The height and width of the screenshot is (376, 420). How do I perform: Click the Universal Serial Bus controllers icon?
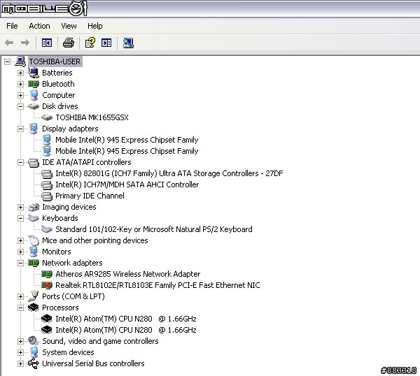pyautogui.click(x=34, y=363)
